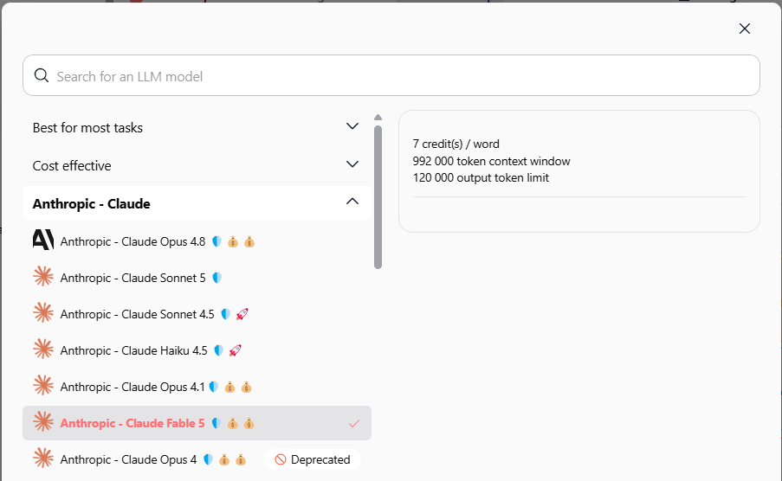Pick Anthropic - Claude Haiku 4.5 model

point(197,351)
